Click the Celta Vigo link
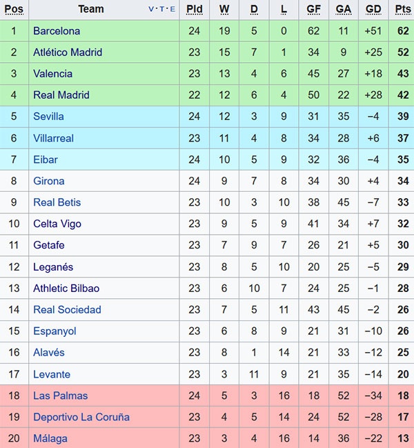The height and width of the screenshot is (448, 414). pyautogui.click(x=57, y=224)
